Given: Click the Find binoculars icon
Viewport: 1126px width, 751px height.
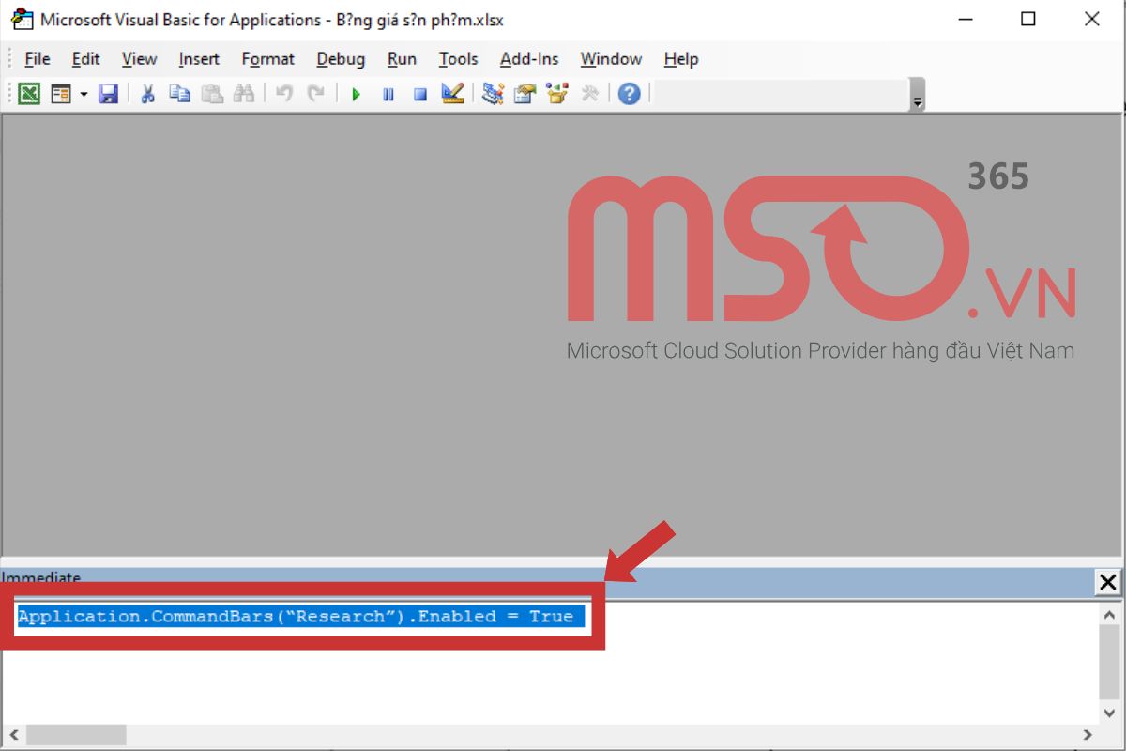Looking at the screenshot, I should [x=244, y=94].
